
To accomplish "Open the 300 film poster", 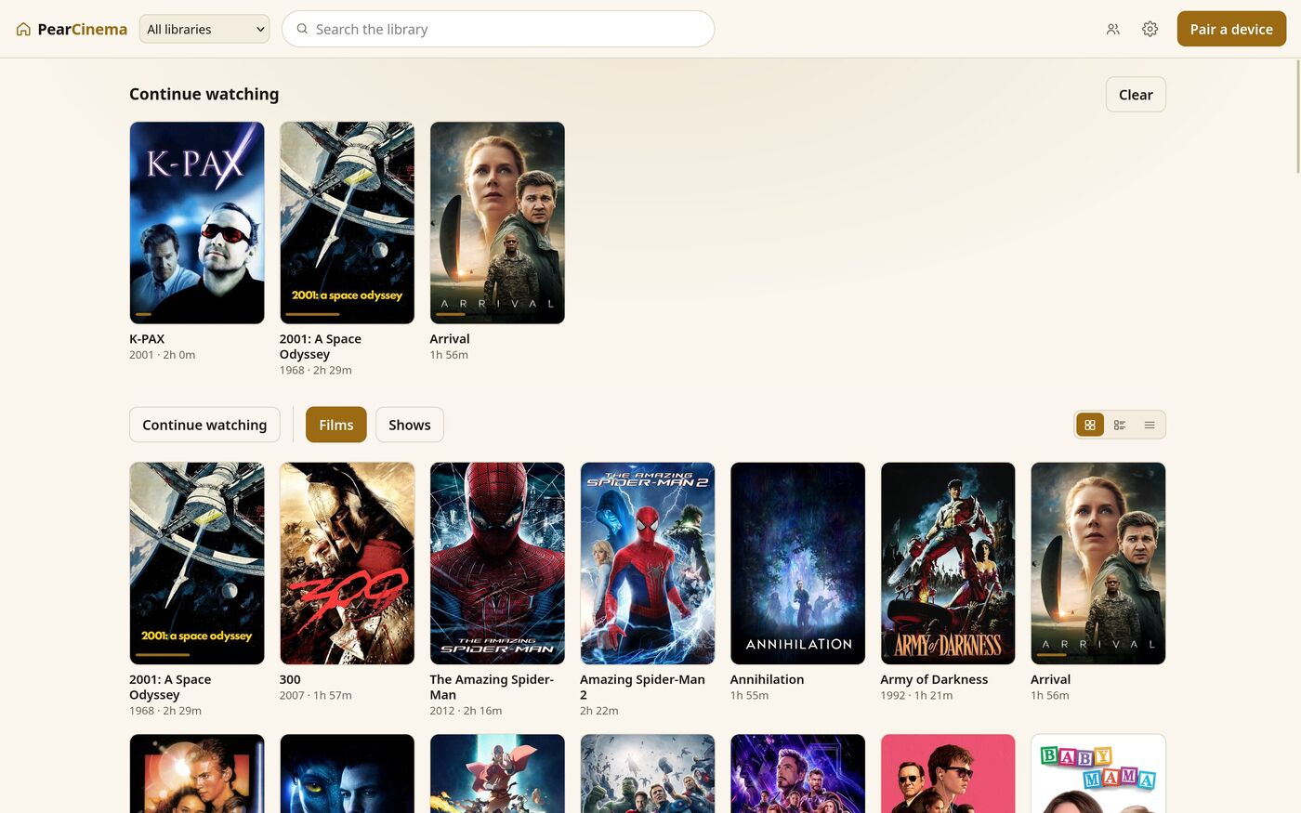I will [x=348, y=563].
